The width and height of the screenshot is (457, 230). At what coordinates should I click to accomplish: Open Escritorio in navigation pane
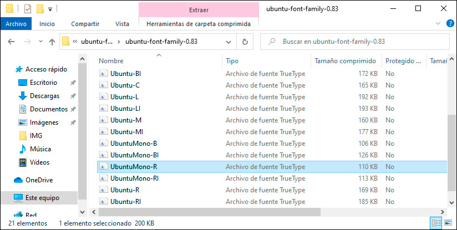click(x=43, y=83)
